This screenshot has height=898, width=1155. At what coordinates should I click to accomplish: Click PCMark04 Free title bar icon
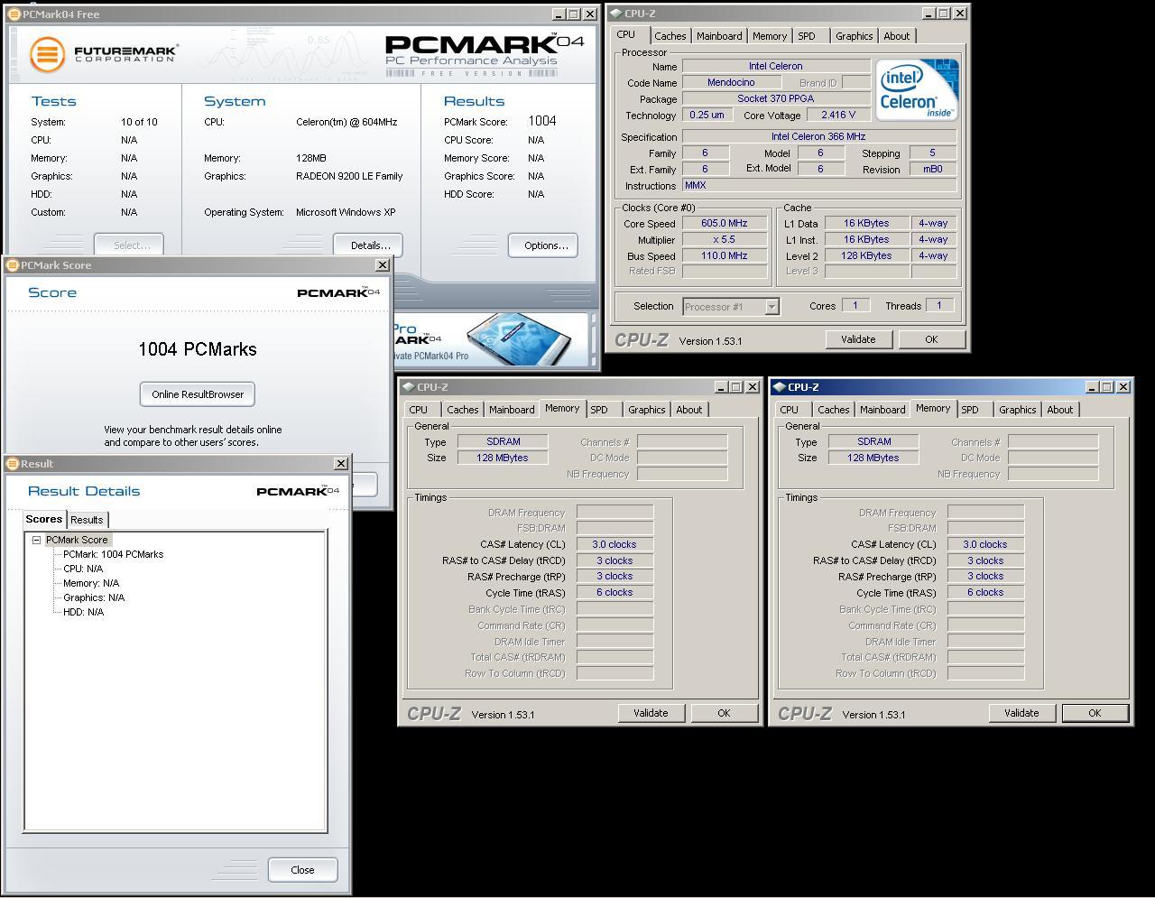coord(14,14)
